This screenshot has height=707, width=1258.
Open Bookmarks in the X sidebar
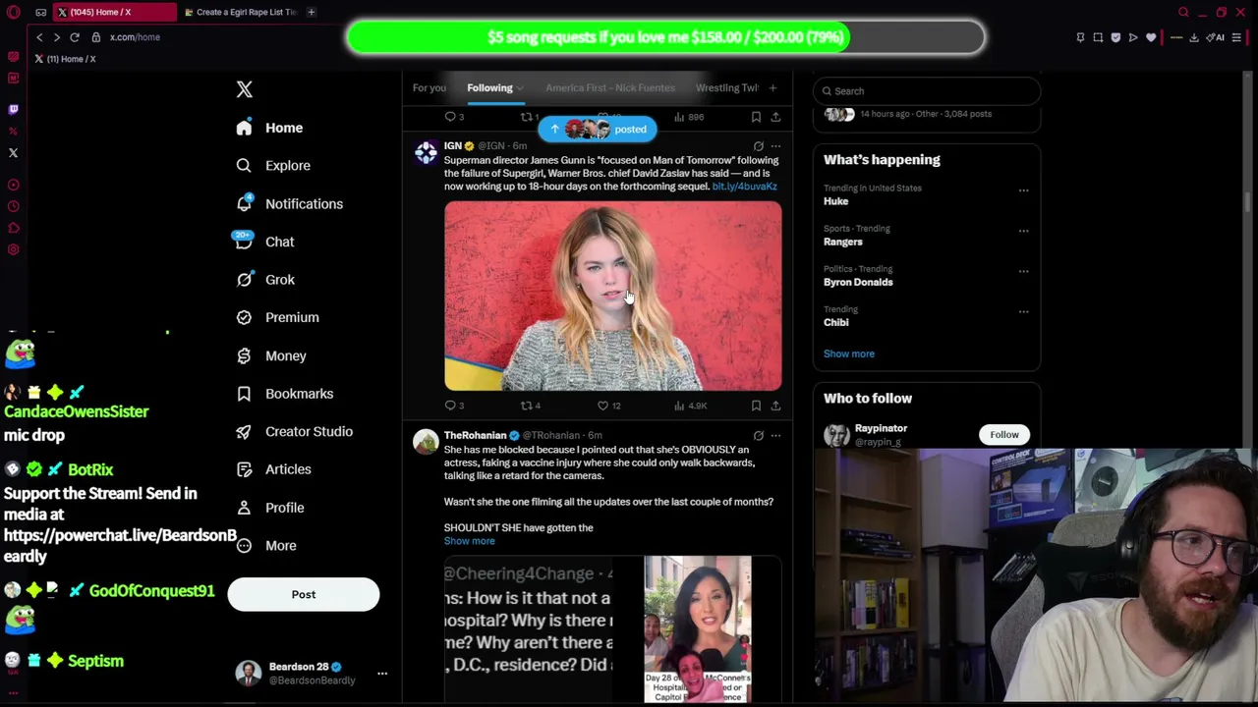285,394
